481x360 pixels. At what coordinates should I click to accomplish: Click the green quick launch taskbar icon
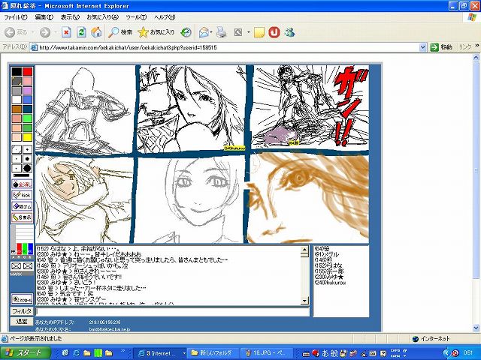tap(98, 353)
